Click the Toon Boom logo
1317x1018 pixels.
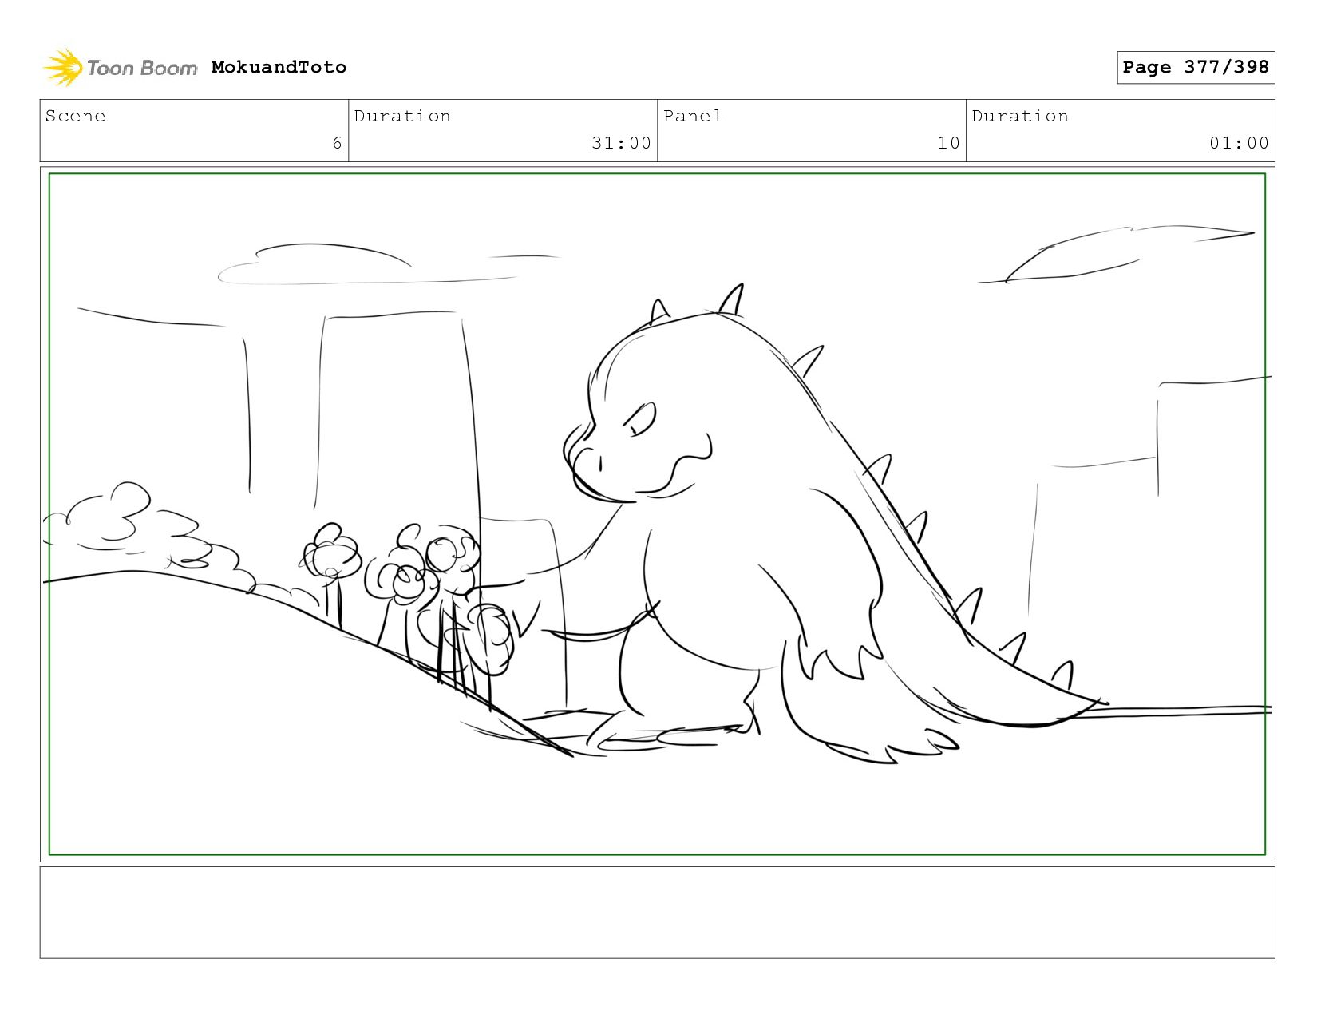[x=120, y=68]
